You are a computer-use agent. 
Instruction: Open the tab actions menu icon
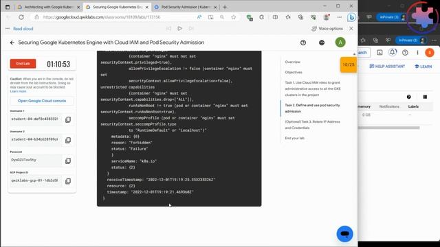[x=8, y=7]
